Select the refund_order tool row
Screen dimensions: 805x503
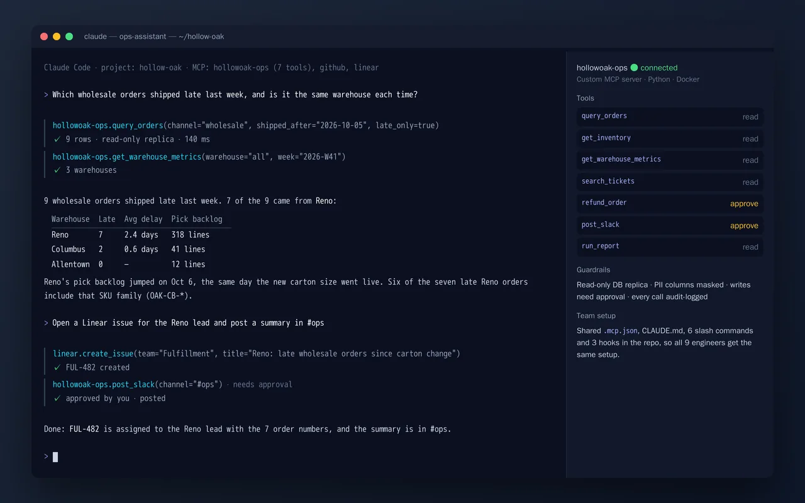pyautogui.click(x=670, y=203)
